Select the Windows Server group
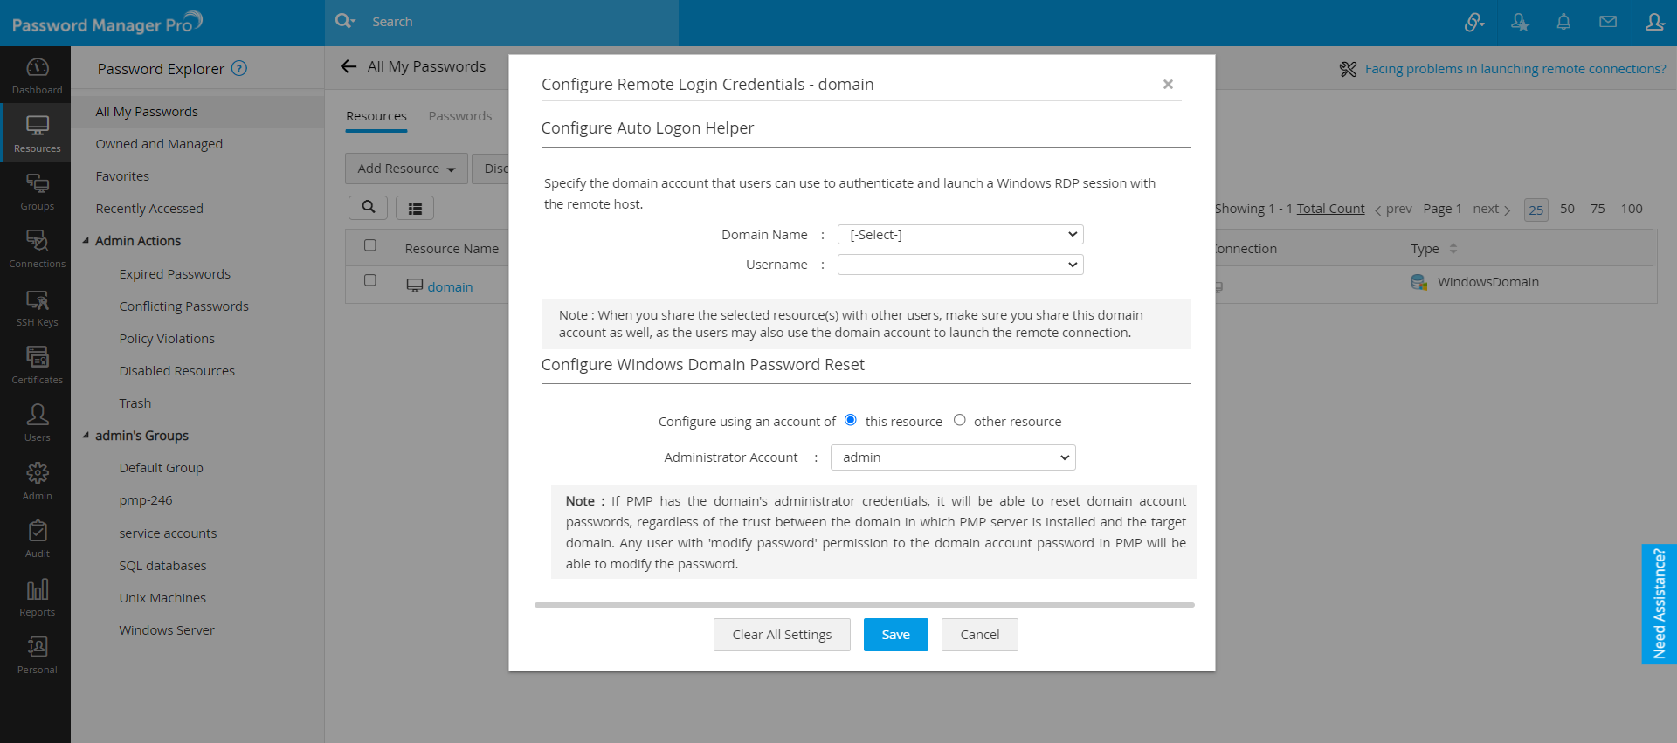Viewport: 1677px width, 743px height. (x=167, y=630)
